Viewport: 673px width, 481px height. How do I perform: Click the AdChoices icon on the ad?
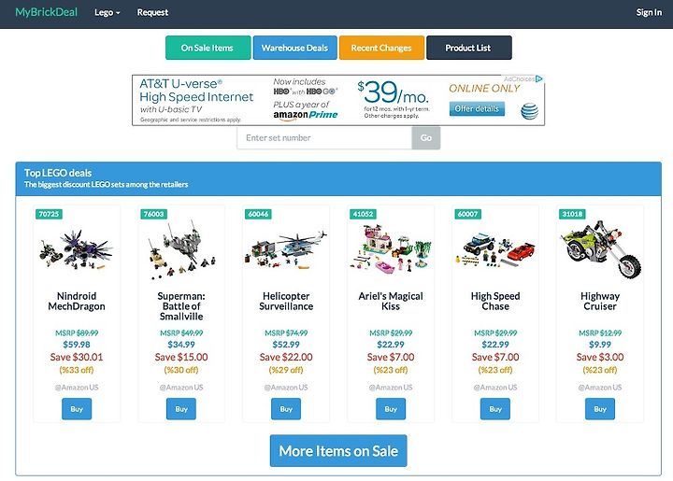click(x=539, y=78)
